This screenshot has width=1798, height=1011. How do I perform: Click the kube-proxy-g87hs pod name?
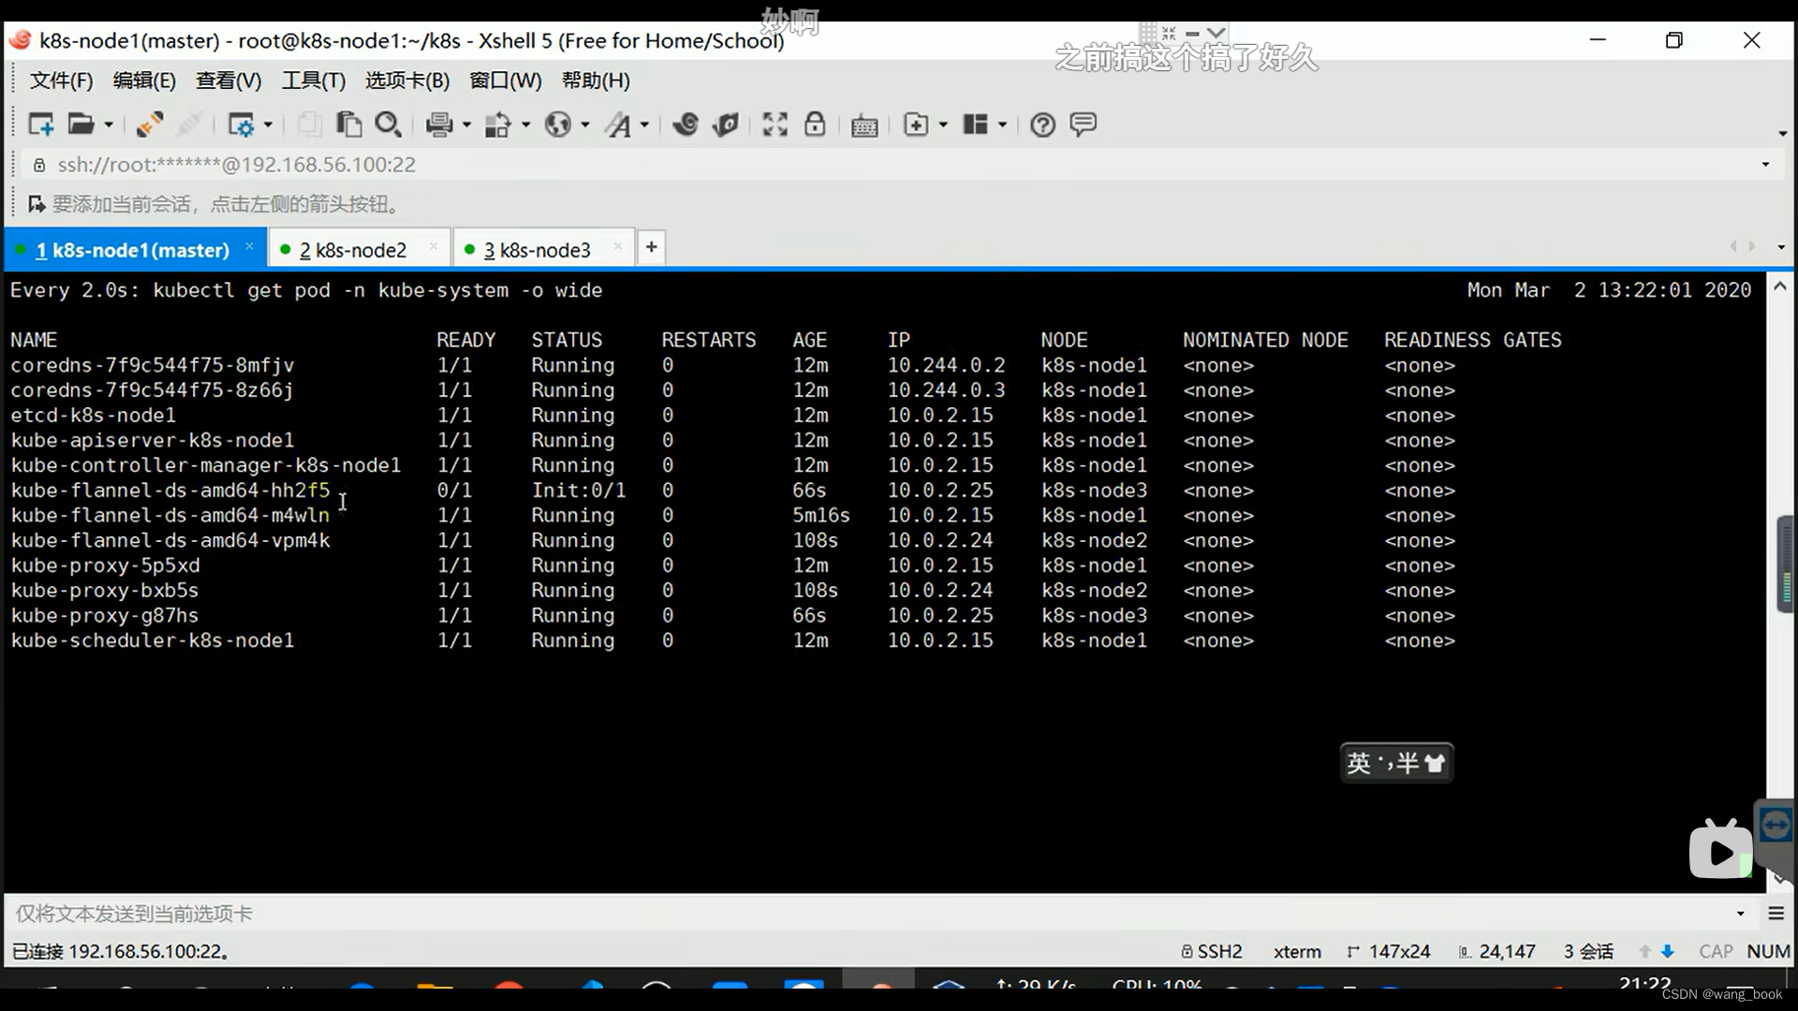tap(105, 616)
